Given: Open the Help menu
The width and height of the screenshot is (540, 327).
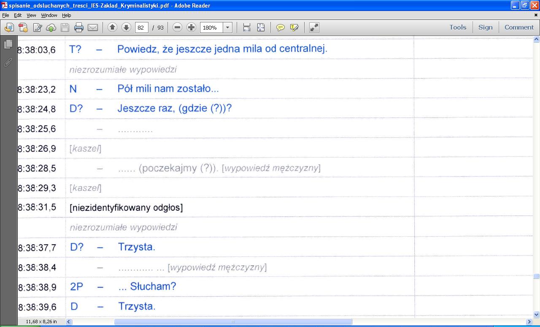Looking at the screenshot, I should [x=67, y=15].
